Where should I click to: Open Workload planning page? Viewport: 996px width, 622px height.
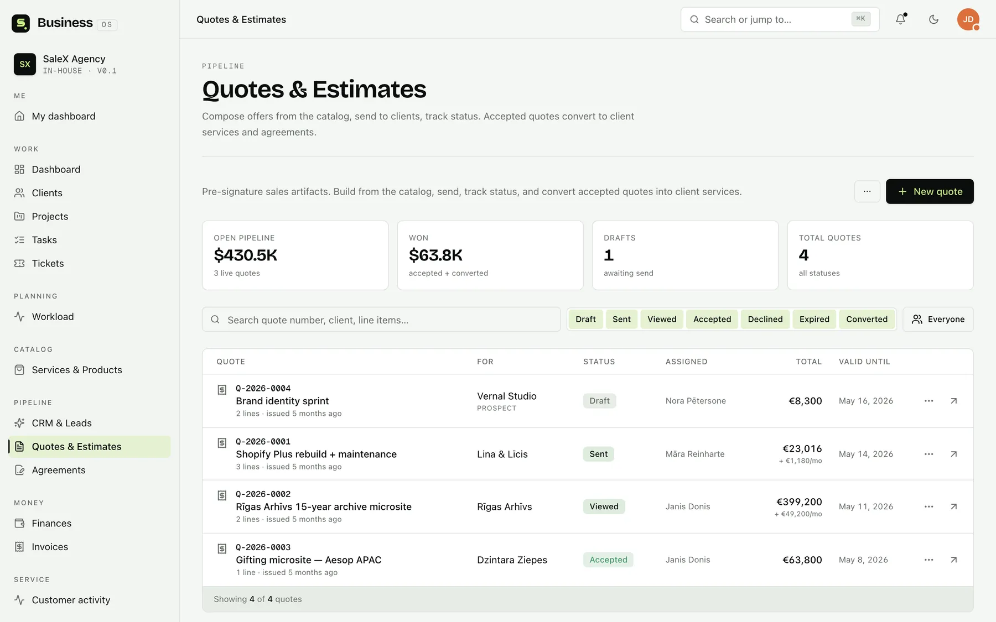pos(90,317)
